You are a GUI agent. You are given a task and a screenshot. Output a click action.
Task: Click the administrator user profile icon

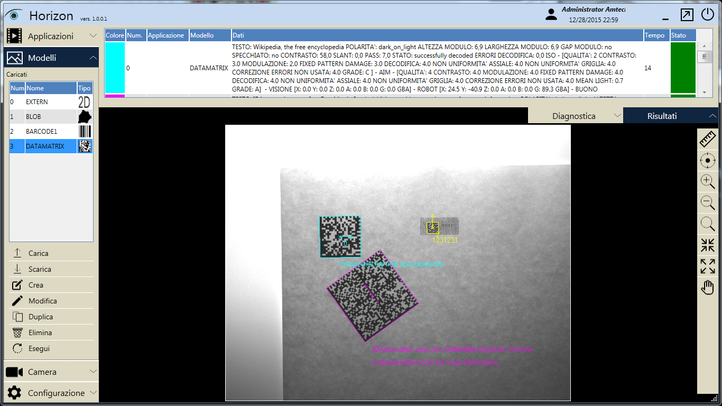click(551, 14)
